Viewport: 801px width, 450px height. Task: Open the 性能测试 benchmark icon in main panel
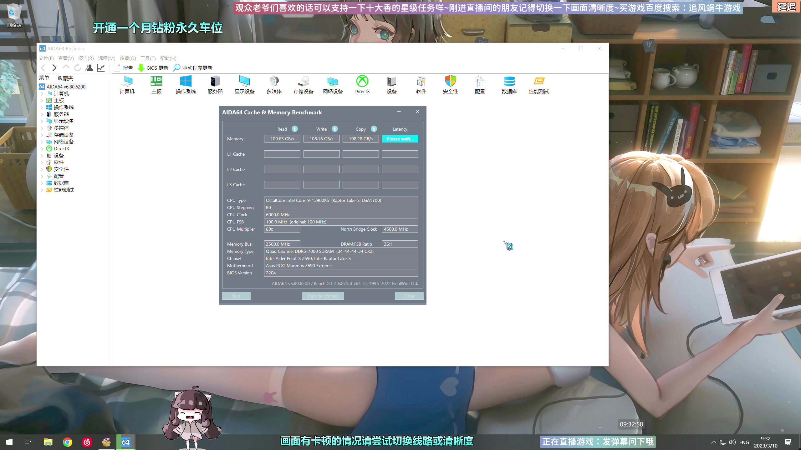(x=538, y=82)
